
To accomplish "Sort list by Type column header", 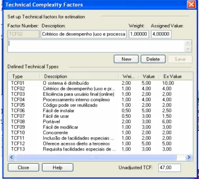I will 24,77.
